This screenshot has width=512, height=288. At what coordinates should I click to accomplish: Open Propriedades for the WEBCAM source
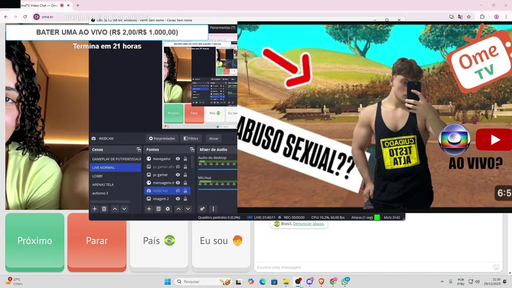[x=162, y=138]
